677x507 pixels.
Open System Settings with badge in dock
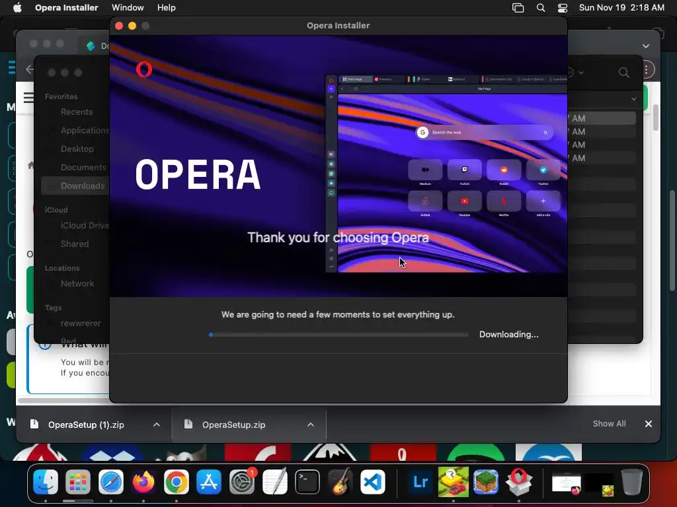(x=242, y=481)
